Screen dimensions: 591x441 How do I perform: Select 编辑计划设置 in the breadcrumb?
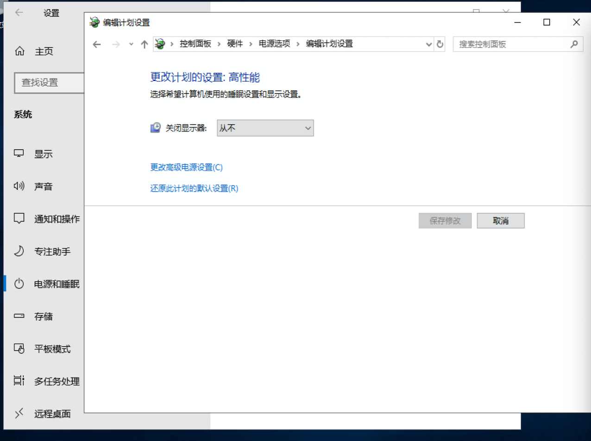point(329,44)
